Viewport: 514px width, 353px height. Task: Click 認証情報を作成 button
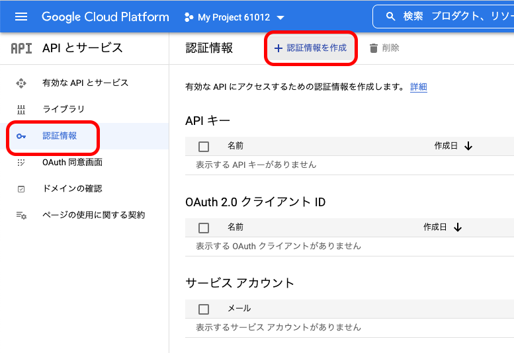pyautogui.click(x=311, y=48)
